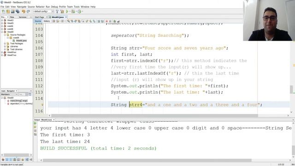The width and height of the screenshot is (295, 166).
Task: Select Week9.java in the Projects tree
Action: pyautogui.click(x=21, y=41)
